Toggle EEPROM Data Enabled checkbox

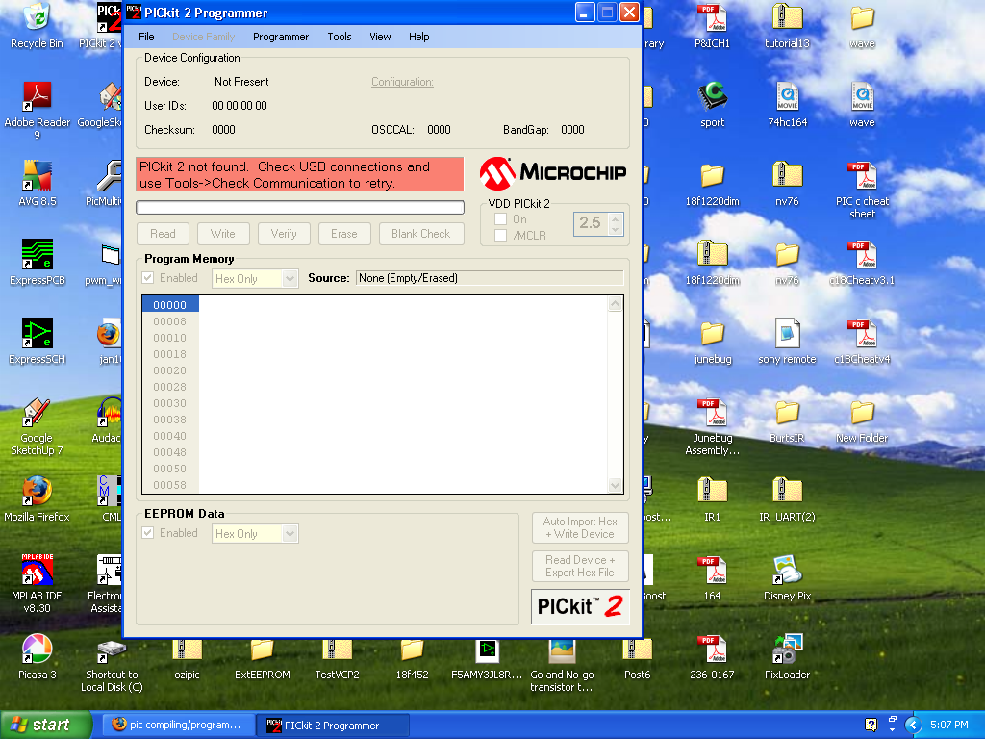tap(147, 533)
